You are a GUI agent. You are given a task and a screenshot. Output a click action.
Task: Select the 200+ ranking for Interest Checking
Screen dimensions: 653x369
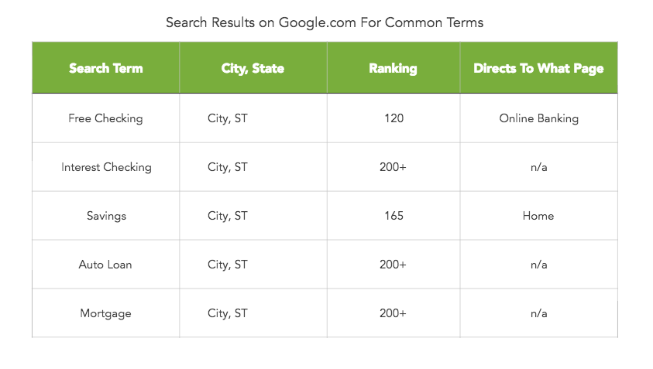[x=394, y=167]
